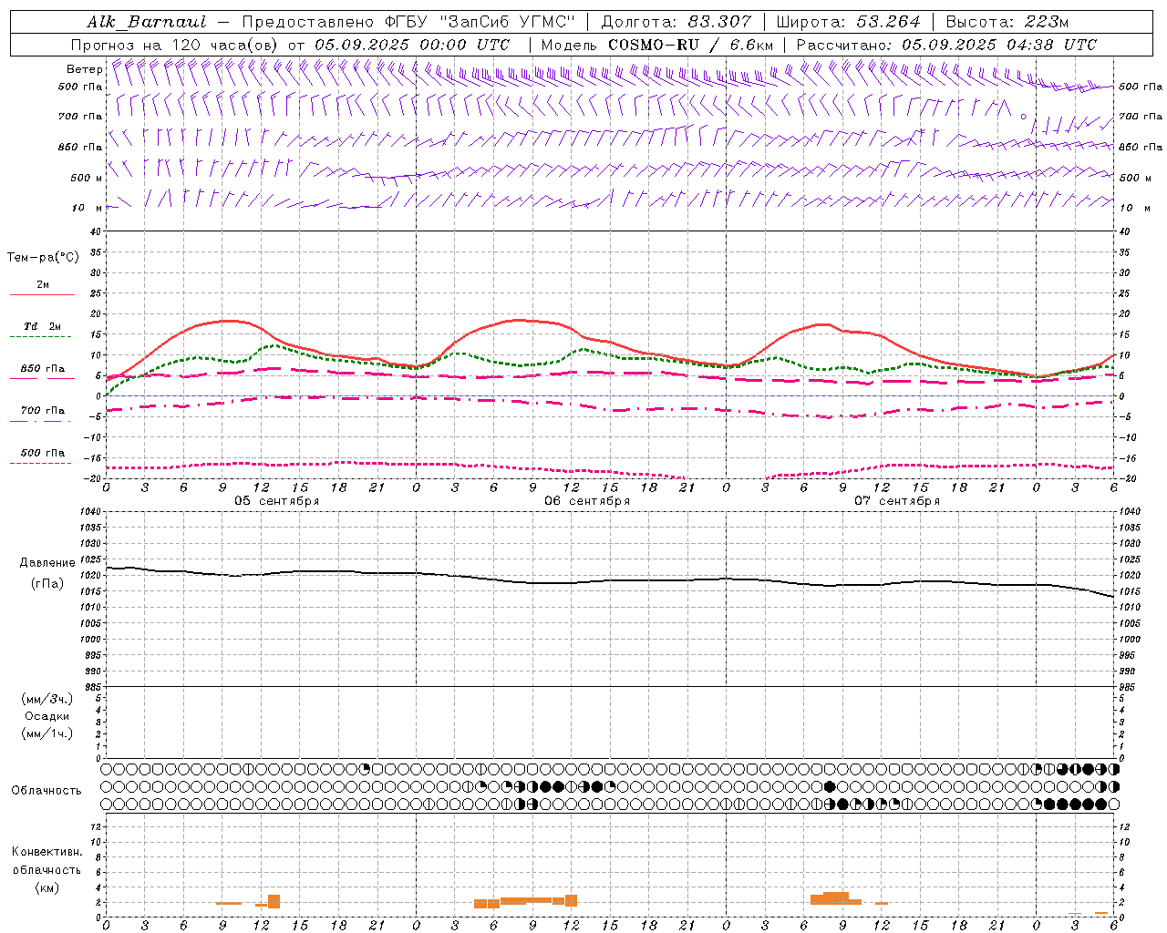Screen dimensions: 1167x933
Task: Select the pressure panel label Давление
Action: (x=47, y=563)
